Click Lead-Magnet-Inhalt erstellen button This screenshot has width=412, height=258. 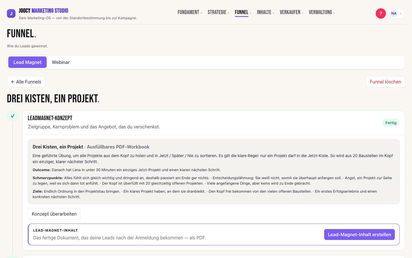point(359,234)
